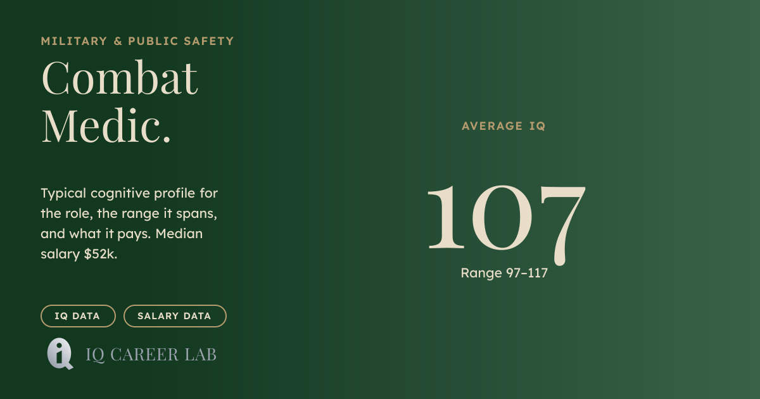Screen dimensions: 760x399
Task: Select the IQ DATA pill tag
Action: tap(79, 316)
